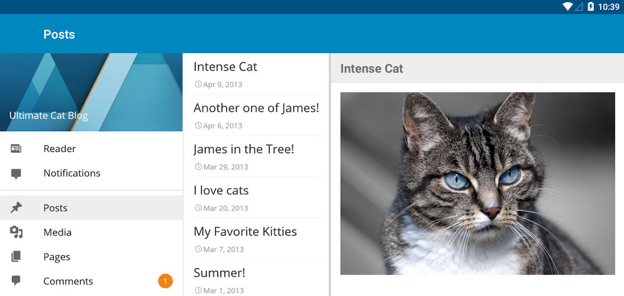Open the 'Summer!' post entry
This screenshot has height=296, width=624.
pos(257,278)
